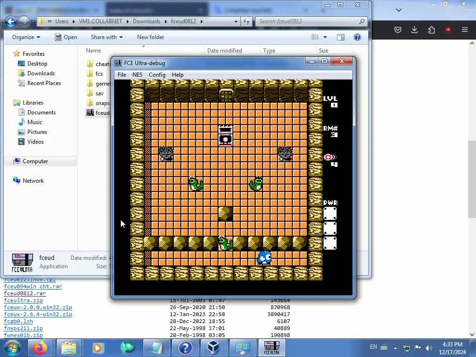Click the Explorer back arrow button
Image resolution: width=476 pixels, height=357 pixels.
coord(11,21)
